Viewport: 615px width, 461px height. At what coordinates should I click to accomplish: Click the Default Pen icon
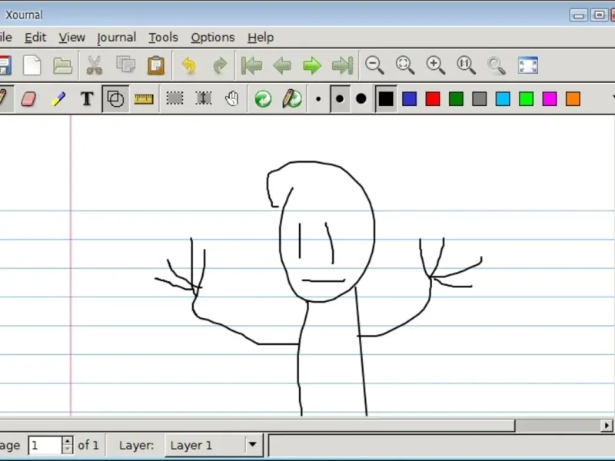tap(292, 99)
